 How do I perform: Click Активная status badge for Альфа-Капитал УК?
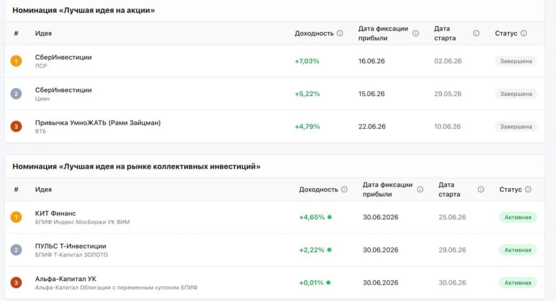point(518,283)
